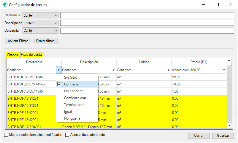Select Igual filter option
Image resolution: width=238 pixels, height=143 pixels.
pyautogui.click(x=77, y=112)
